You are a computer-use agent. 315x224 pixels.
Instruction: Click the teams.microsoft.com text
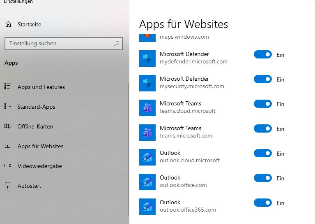click(x=186, y=135)
